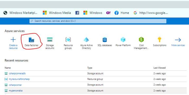
Task: Click resource group icon beside myresourceforcsharp
Action: [6, 79]
